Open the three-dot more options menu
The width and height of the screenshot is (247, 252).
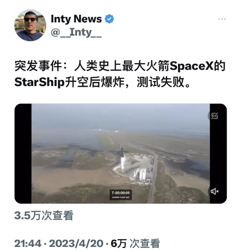pyautogui.click(x=222, y=19)
